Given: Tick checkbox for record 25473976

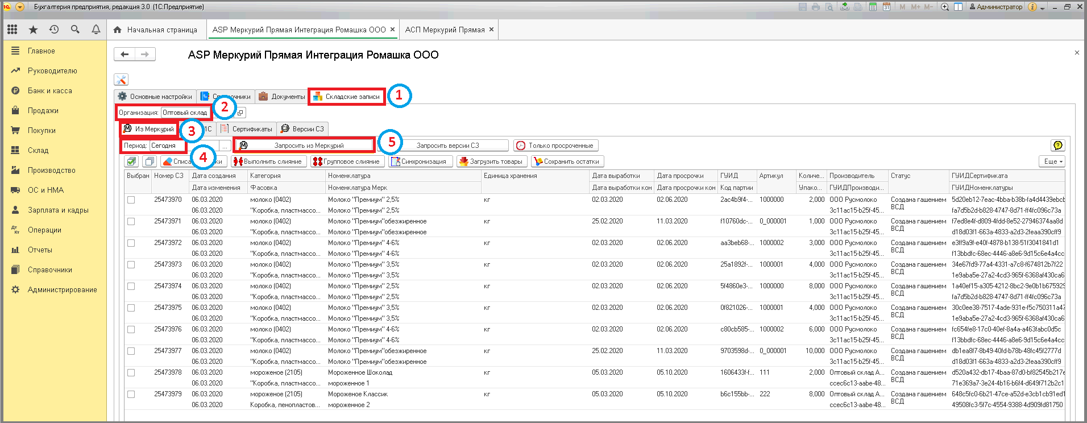Looking at the screenshot, I should click(x=131, y=329).
